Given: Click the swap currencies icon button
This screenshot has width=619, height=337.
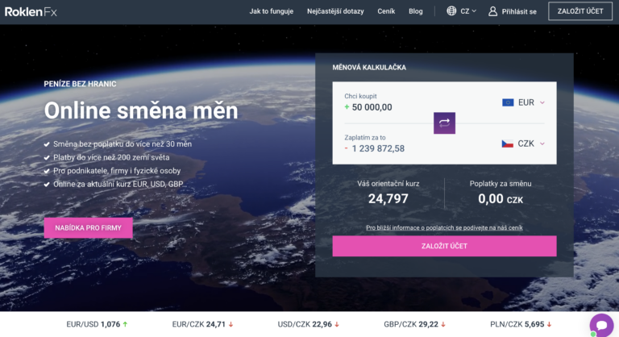Looking at the screenshot, I should coord(444,123).
